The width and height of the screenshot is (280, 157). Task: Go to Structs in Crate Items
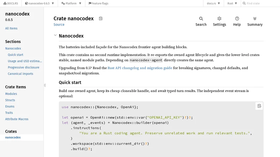(10, 100)
